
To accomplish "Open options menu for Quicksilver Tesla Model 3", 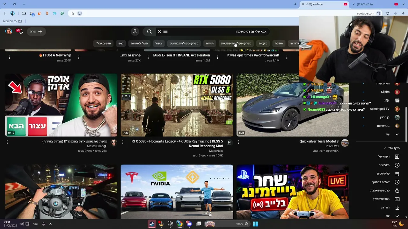I will pos(238,142).
